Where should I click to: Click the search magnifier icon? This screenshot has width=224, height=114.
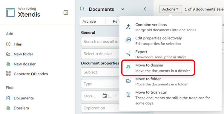click(82, 9)
